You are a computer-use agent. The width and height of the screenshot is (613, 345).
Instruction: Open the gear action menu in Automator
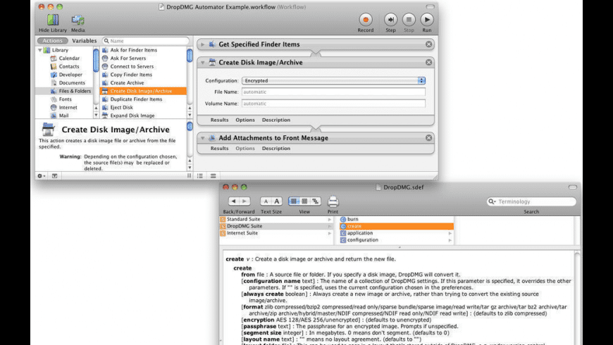click(41, 176)
